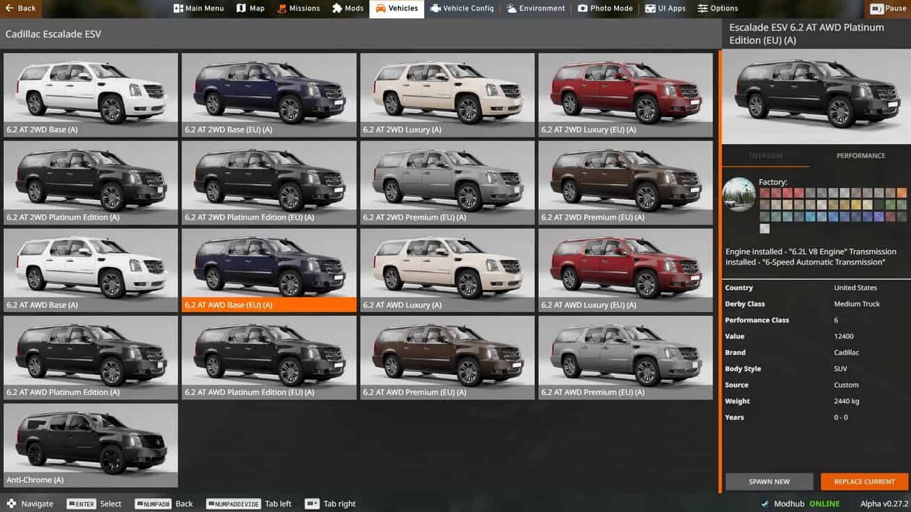This screenshot has height=512, width=911.
Task: Click the Vehicle Config icon
Action: coord(435,8)
